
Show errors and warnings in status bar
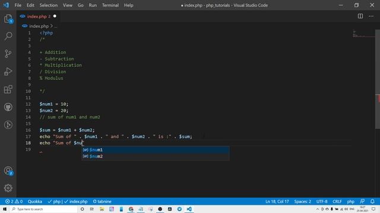(14, 201)
